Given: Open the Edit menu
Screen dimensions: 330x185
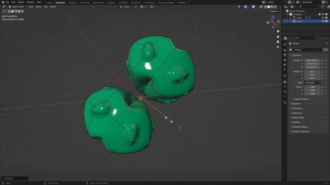Looking at the screenshot, I should pos(13,2).
